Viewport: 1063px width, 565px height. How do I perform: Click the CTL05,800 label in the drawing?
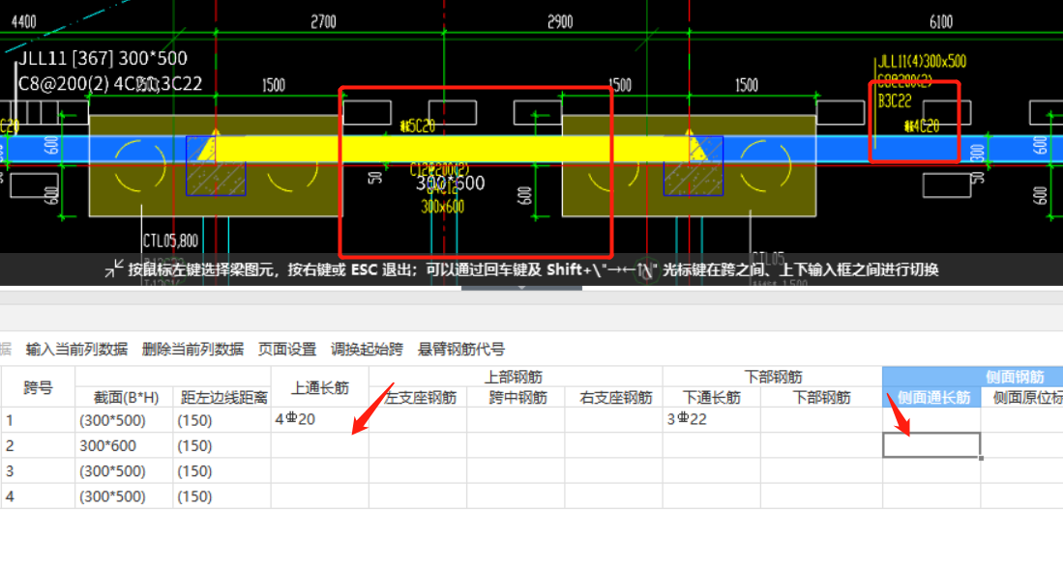pyautogui.click(x=170, y=240)
